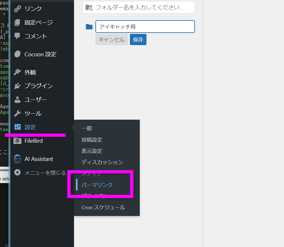This screenshot has height=247, width=284.
Task: Click the paintbrush icon for 外観
Action: [x=18, y=72]
